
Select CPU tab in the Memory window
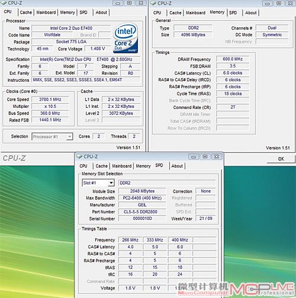point(157,13)
